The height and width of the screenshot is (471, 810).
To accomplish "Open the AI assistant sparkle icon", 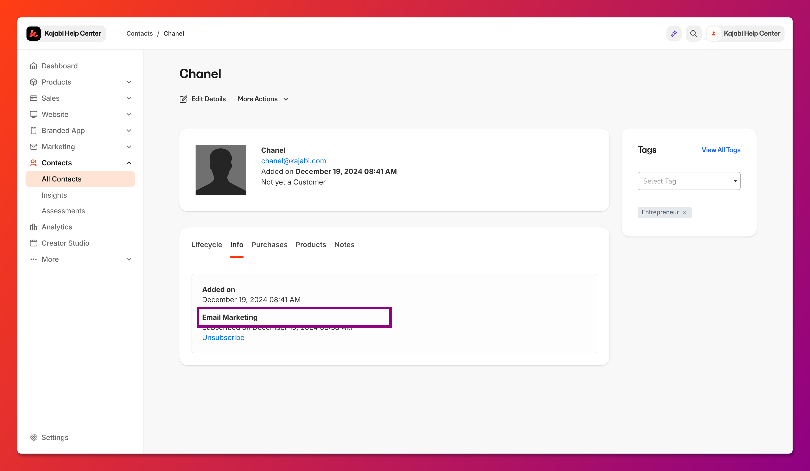I will tap(674, 33).
